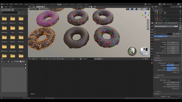
Task: Open the Render menu
Action: pyautogui.click(x=11, y=4)
